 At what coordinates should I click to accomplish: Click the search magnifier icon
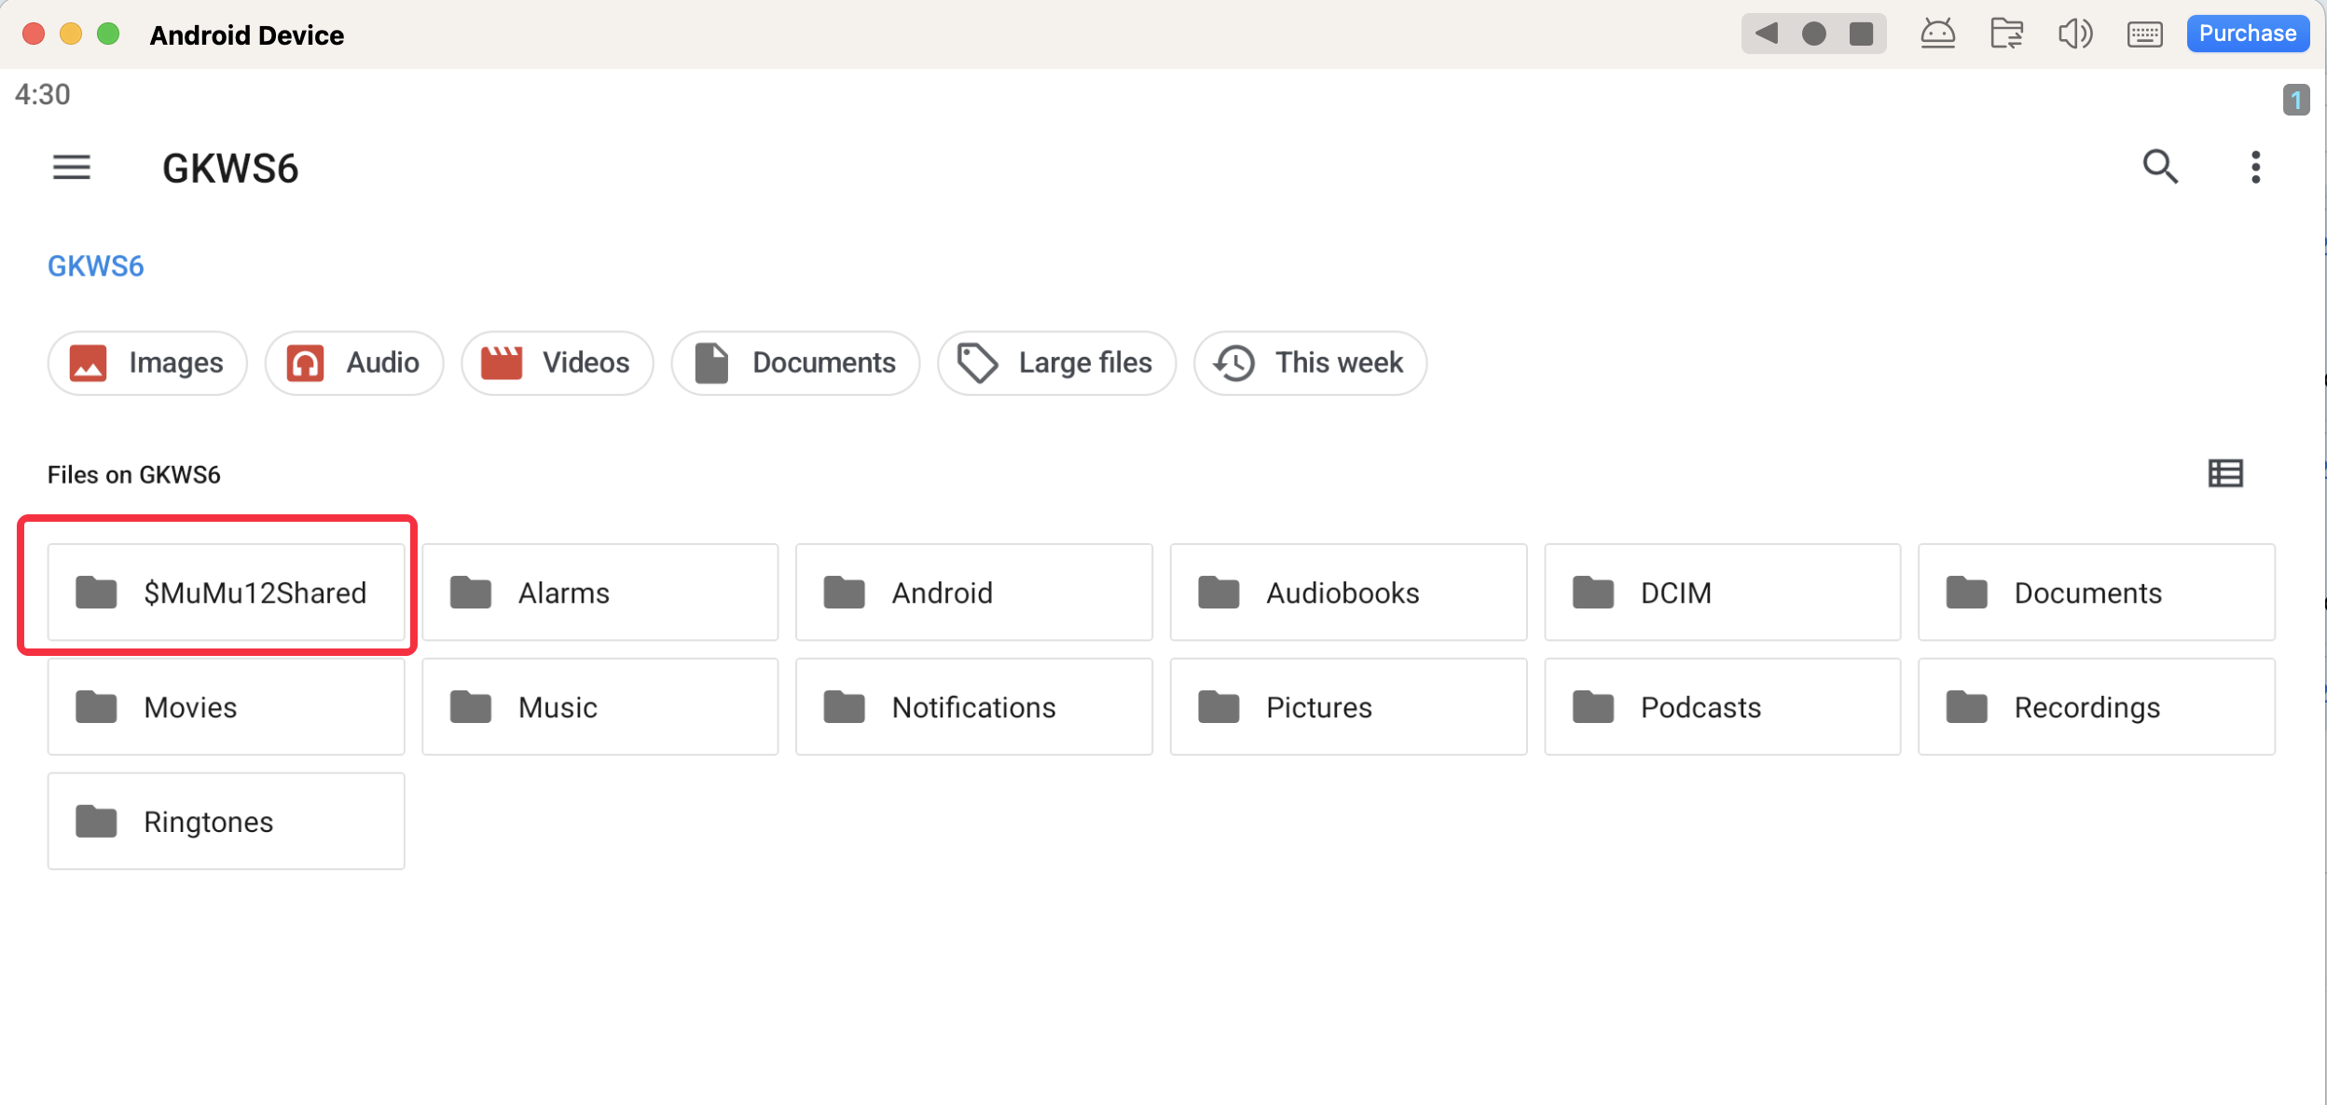2159,168
